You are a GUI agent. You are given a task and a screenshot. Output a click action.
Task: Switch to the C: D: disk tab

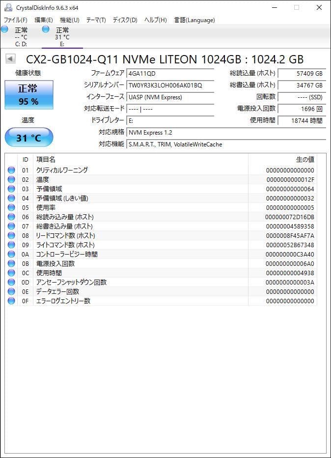(21, 36)
